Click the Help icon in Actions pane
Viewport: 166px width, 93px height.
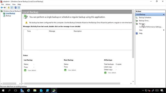tap(137, 33)
